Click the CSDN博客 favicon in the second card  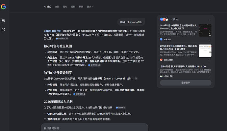tap(161, 60)
